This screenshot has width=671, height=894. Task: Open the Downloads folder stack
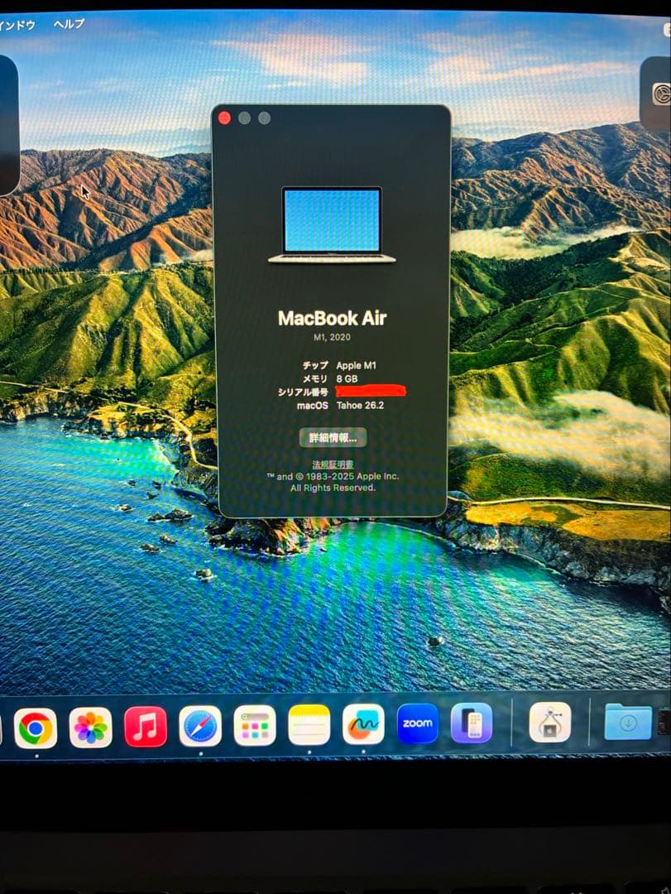click(x=628, y=722)
